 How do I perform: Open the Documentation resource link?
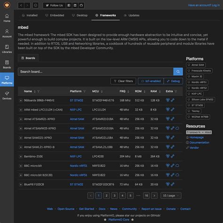click(x=199, y=143)
